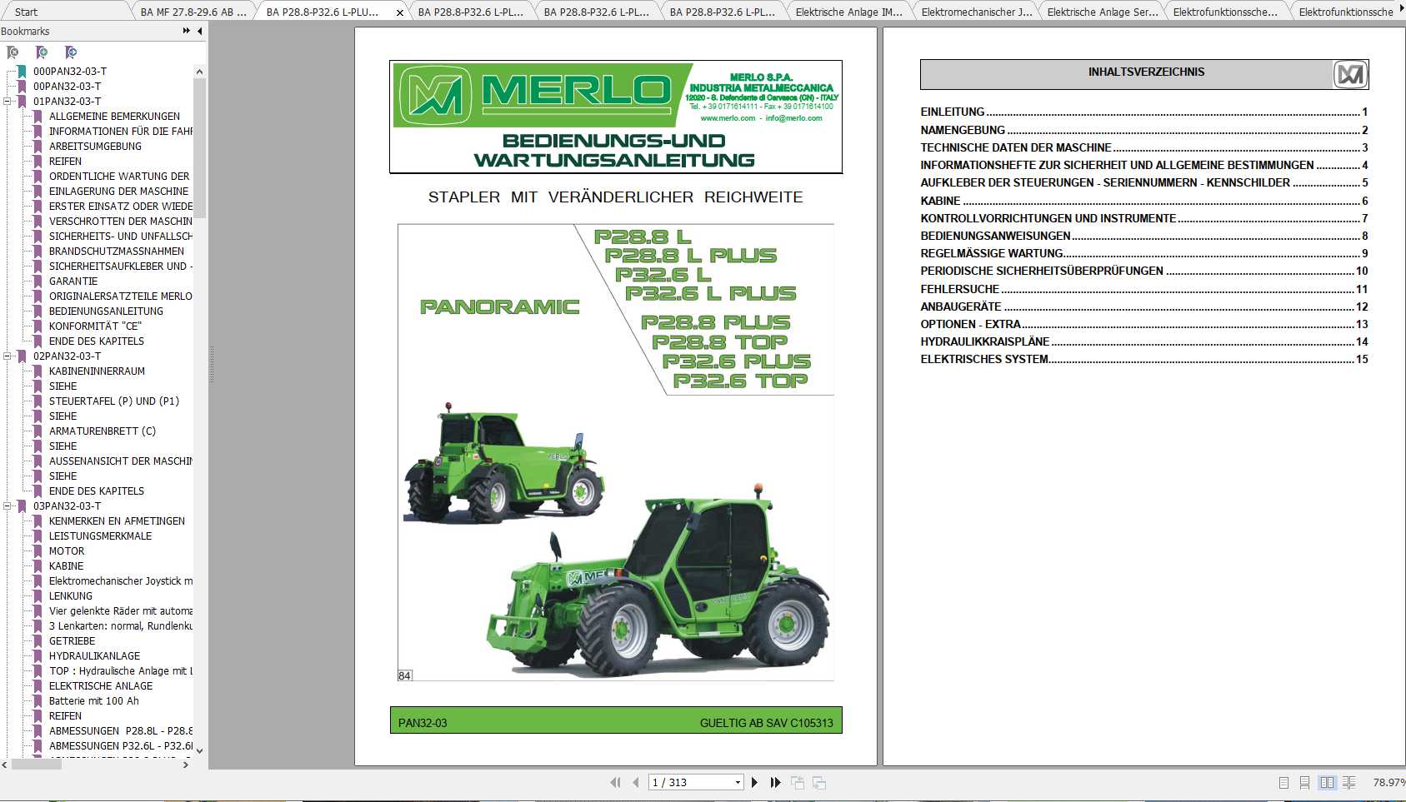This screenshot has width=1406, height=802.
Task: Click the delete bookmark icon
Action: 13,52
